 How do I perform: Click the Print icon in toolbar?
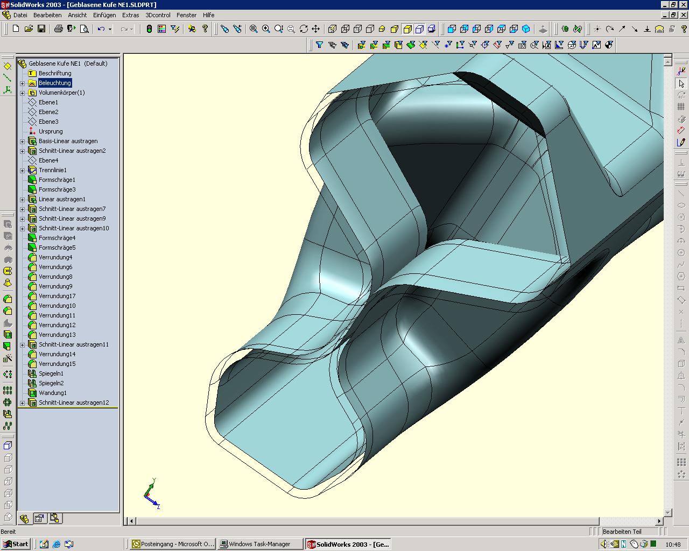[58, 29]
